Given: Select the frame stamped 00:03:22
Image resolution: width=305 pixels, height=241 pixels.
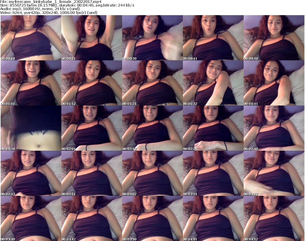Looking at the screenshot, I should 274,173.
